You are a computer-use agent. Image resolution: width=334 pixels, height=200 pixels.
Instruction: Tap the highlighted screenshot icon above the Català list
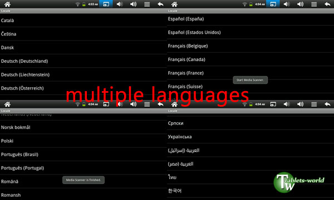106,4
